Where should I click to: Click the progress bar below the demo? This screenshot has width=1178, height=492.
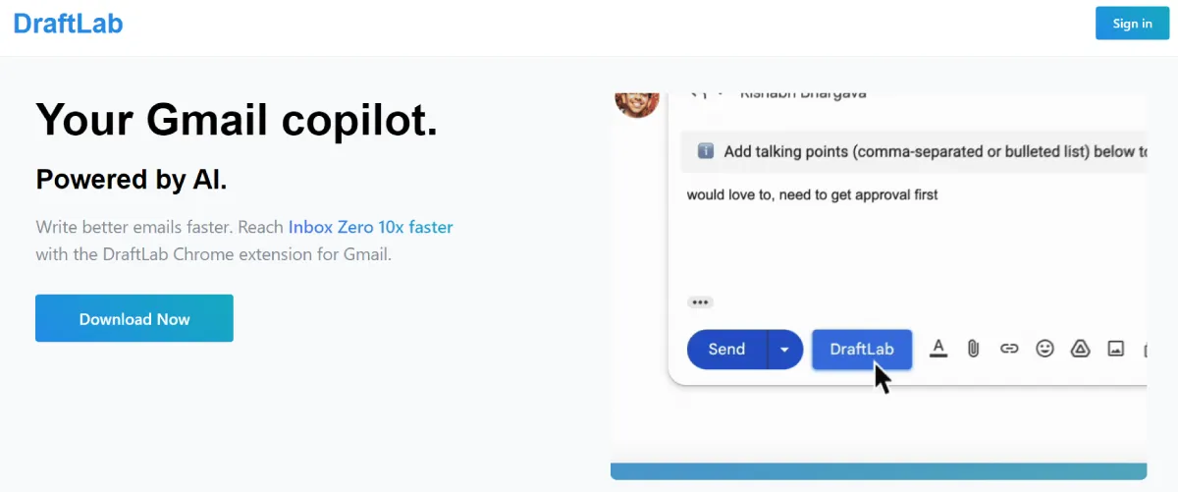(x=878, y=471)
